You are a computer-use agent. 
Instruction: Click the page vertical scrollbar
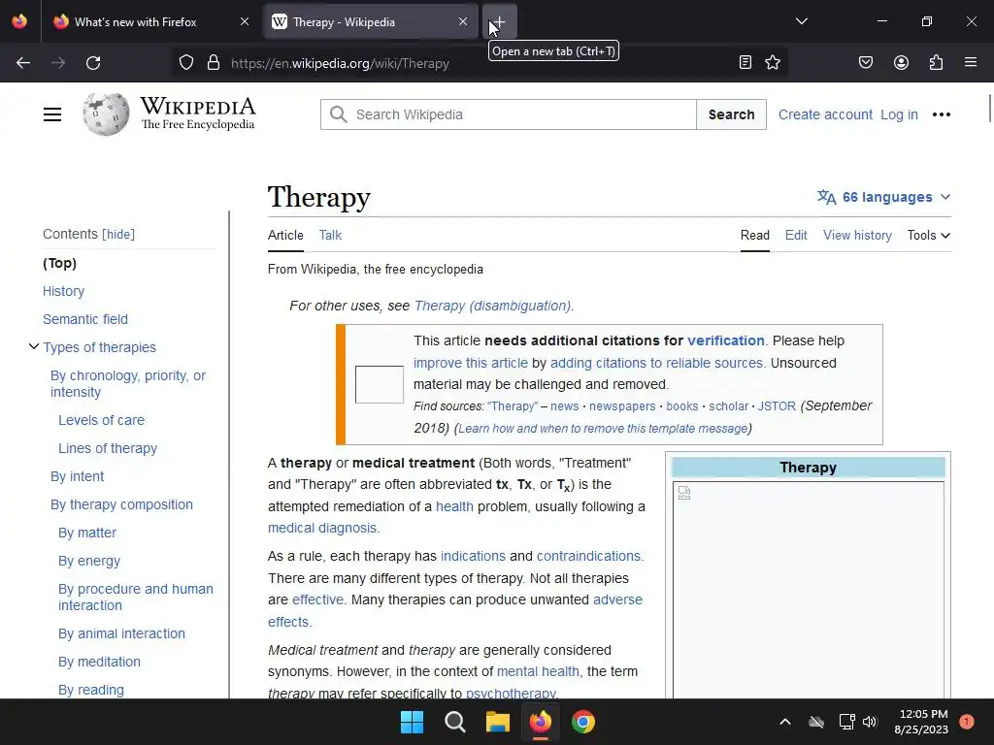tap(989, 108)
